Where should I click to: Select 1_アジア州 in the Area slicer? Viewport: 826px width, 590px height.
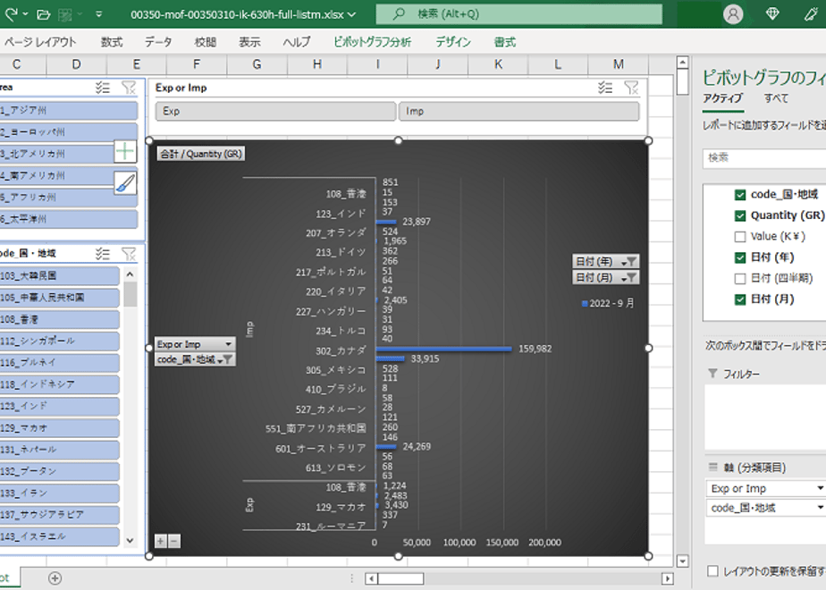[x=69, y=110]
